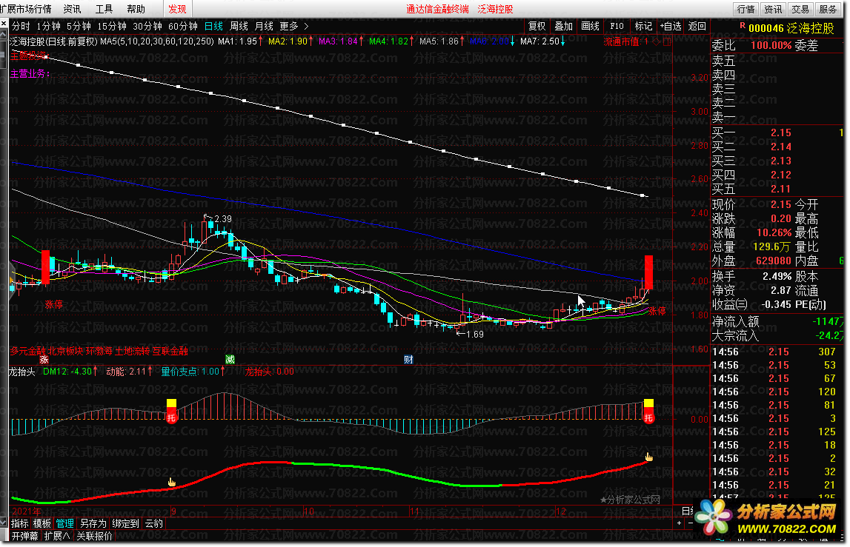Select the 日线 daily period
This screenshot has width=850, height=547.
(213, 26)
